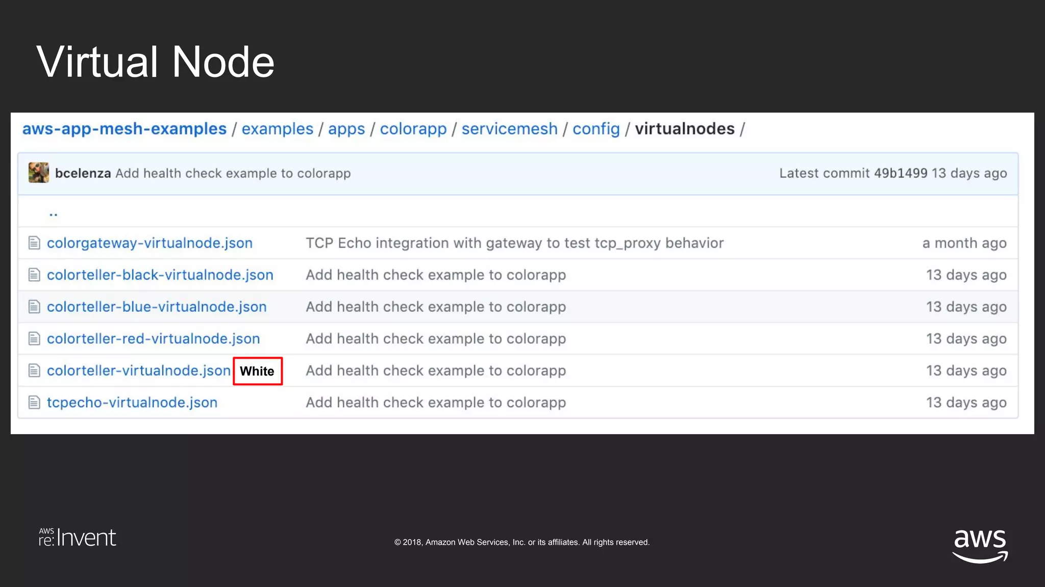The image size is (1045, 587).
Task: Click file icon beside colorteller-blue-virtualnode.json
Action: click(34, 307)
